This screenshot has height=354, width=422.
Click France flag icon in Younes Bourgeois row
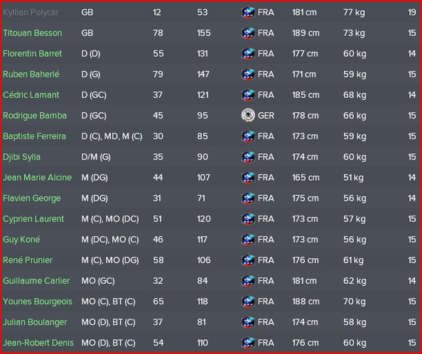click(x=248, y=302)
